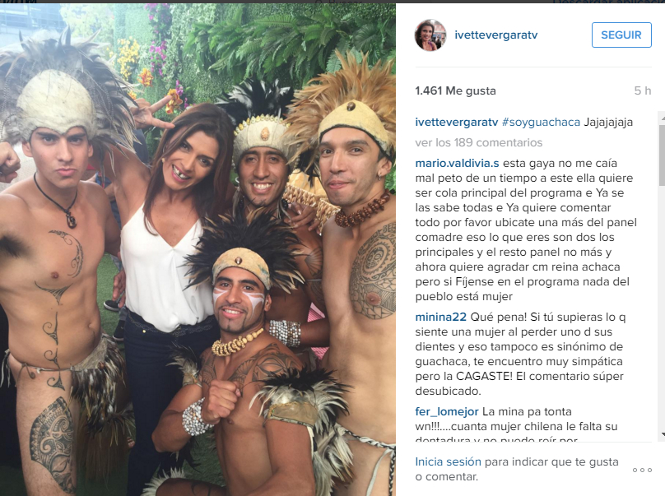
Task: Open minina22 commenter profile
Action: (x=440, y=318)
